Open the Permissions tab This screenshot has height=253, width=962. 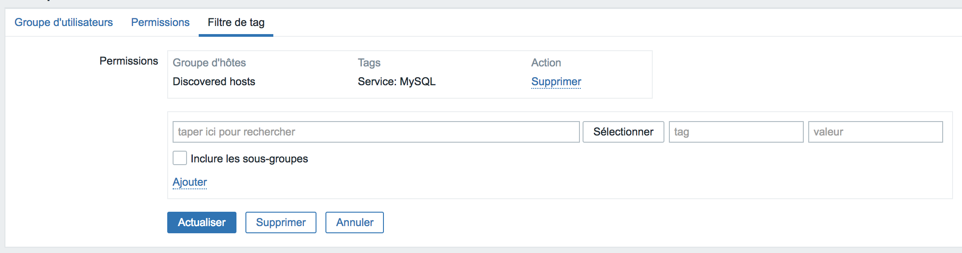coord(160,22)
